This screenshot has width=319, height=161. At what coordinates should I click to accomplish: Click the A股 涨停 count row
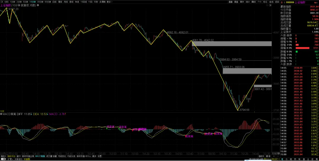tap(300, 35)
